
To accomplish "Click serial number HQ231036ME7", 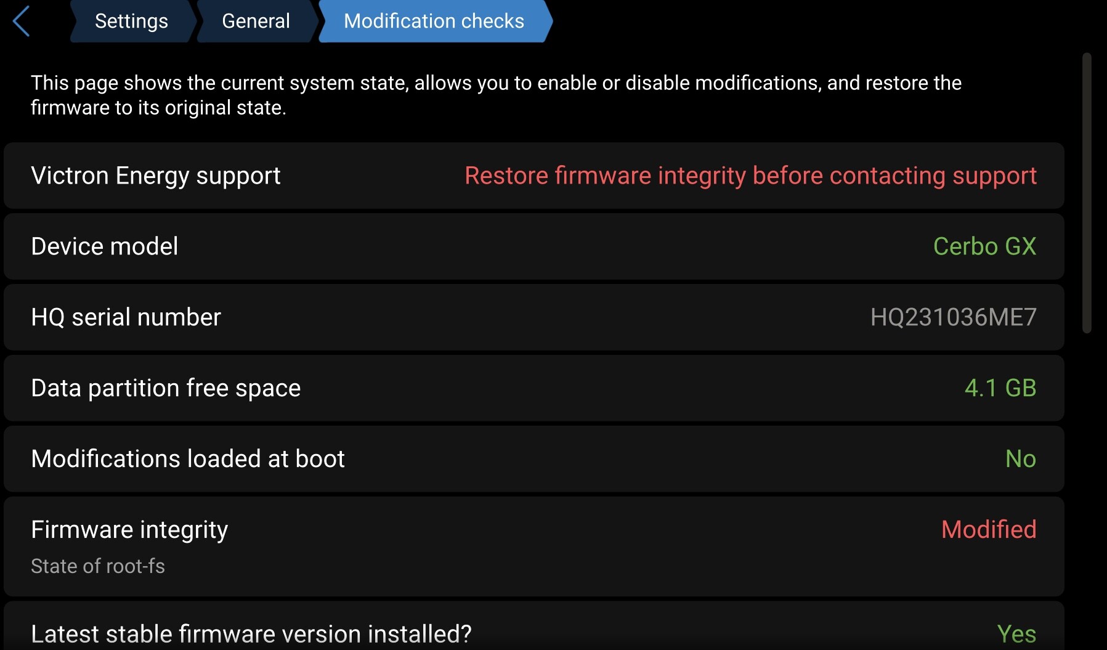I will coord(953,317).
